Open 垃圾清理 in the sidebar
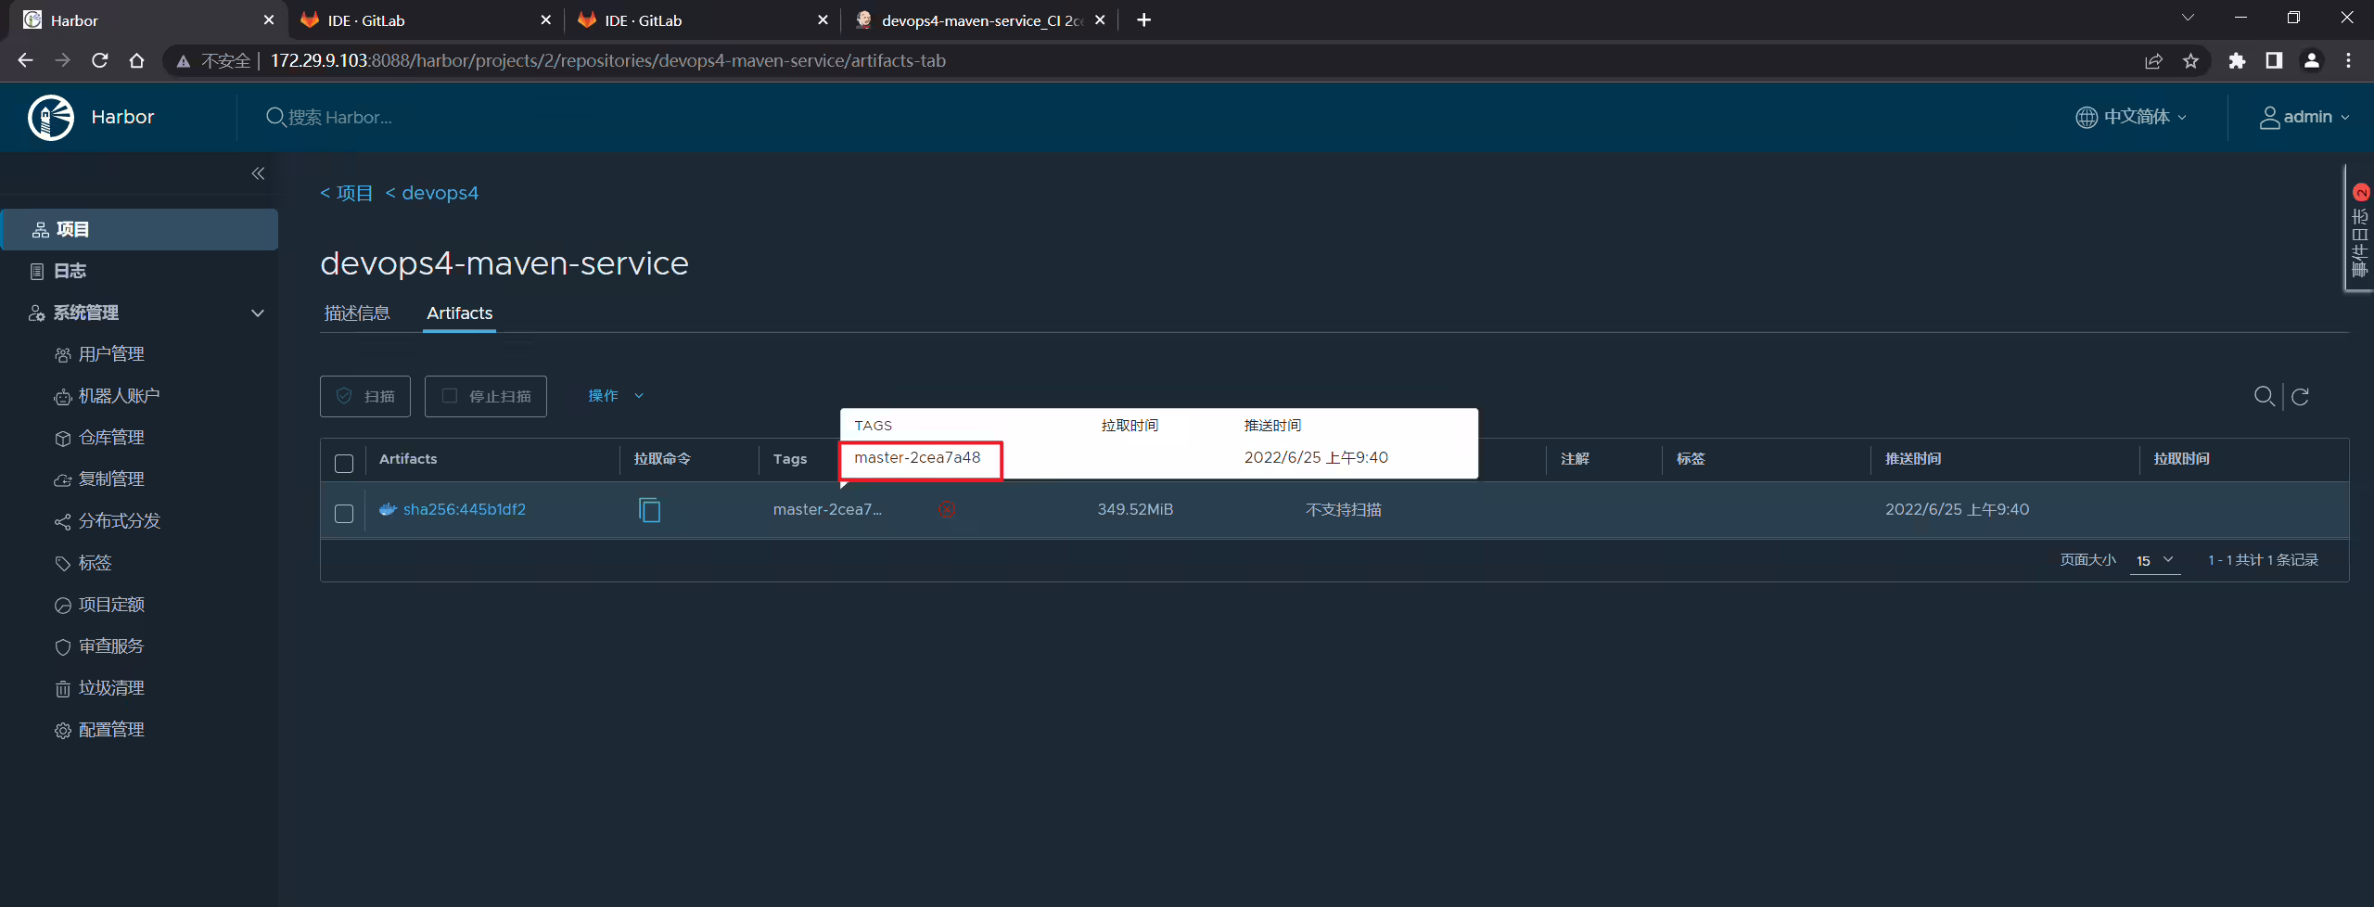The height and width of the screenshot is (907, 2374). coord(111,688)
